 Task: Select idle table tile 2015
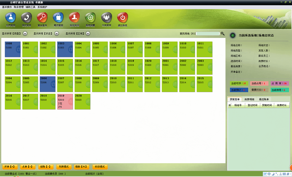204,84
